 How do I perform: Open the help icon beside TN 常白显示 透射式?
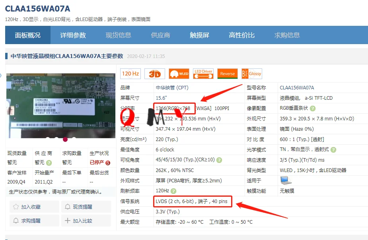pos(333,150)
